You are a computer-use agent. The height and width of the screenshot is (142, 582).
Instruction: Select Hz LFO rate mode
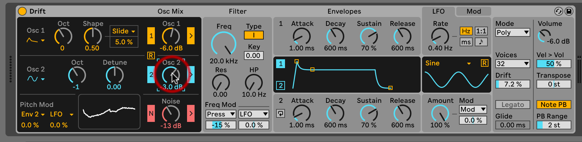466,31
